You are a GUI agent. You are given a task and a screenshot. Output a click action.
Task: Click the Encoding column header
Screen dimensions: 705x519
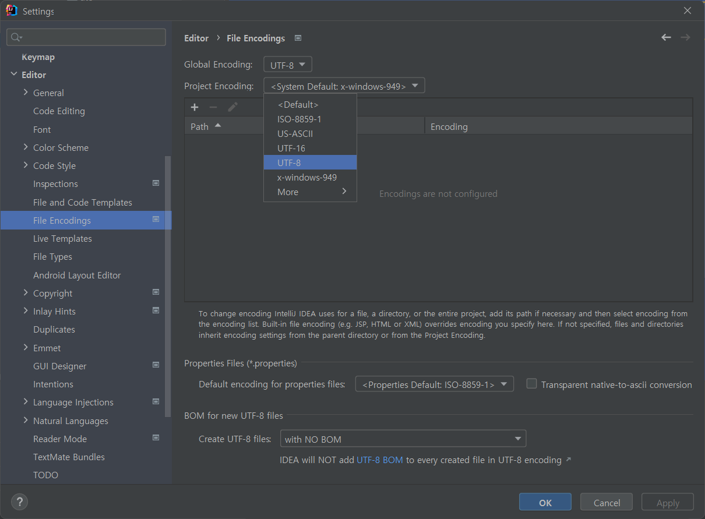(x=559, y=126)
